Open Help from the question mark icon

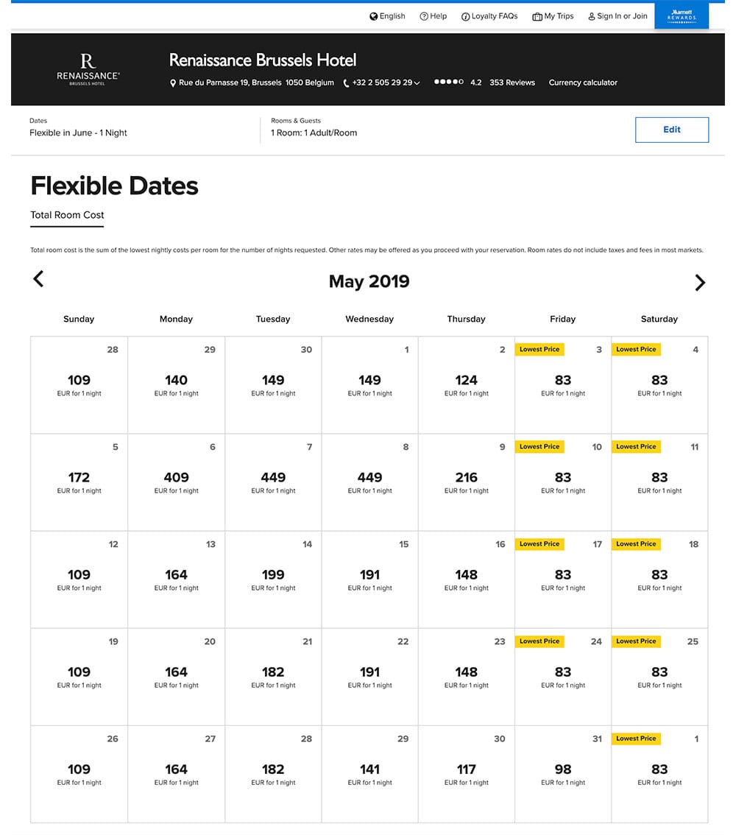coord(424,16)
